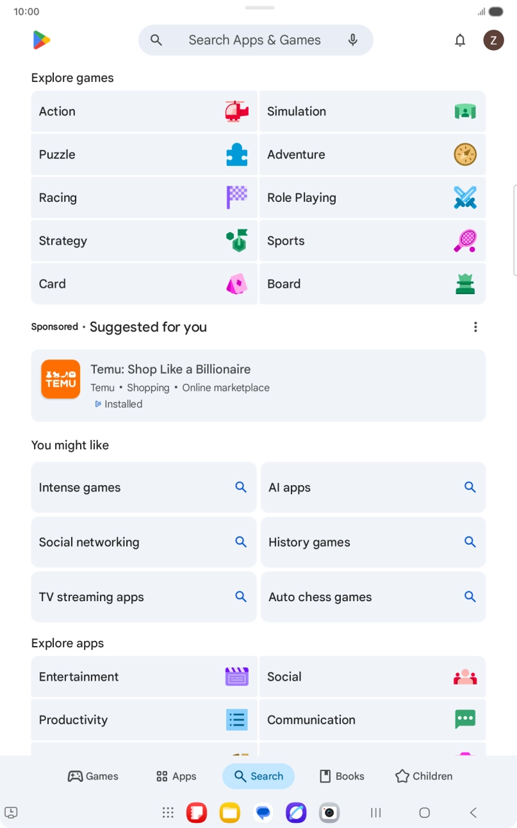This screenshot has height=828, width=517.
Task: Open the Entertainment apps category
Action: pos(144,677)
